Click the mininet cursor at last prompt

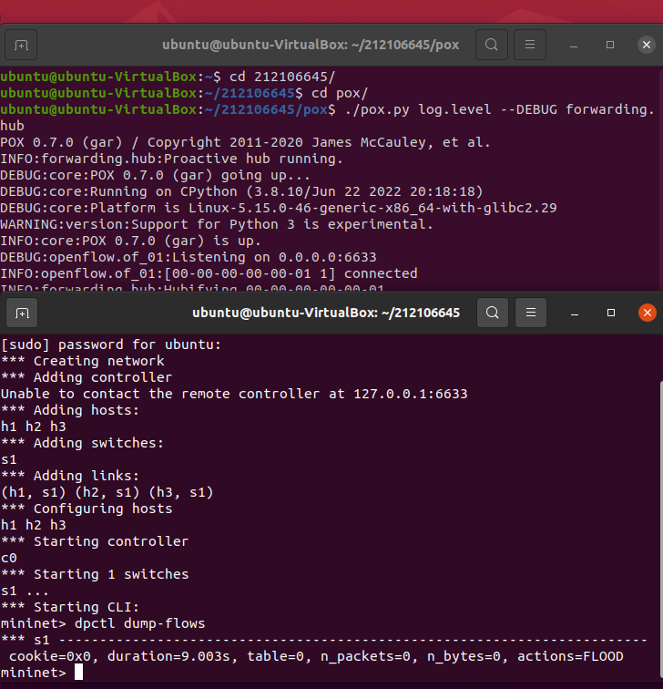tap(78, 673)
